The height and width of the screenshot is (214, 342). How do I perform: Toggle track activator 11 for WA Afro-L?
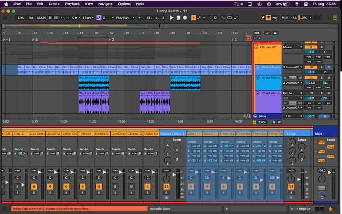click(311, 78)
